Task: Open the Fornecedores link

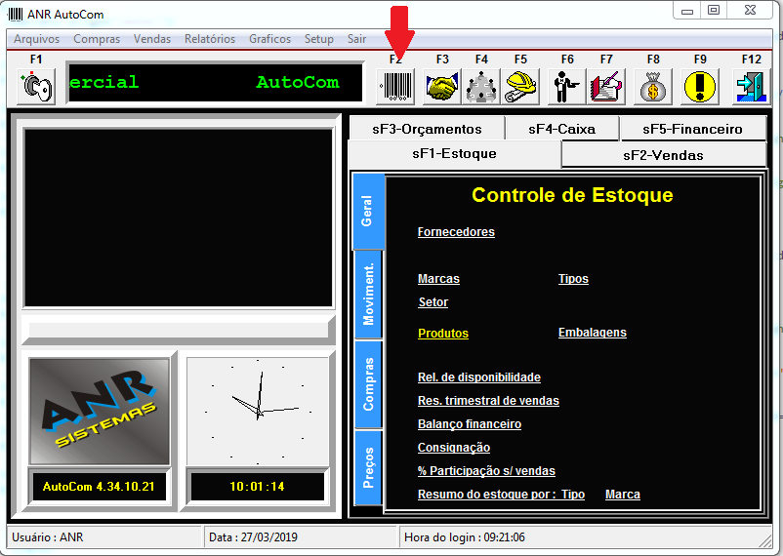Action: click(x=456, y=232)
